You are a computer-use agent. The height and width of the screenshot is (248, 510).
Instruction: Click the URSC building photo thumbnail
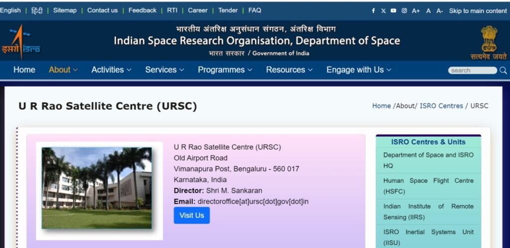coord(97,188)
